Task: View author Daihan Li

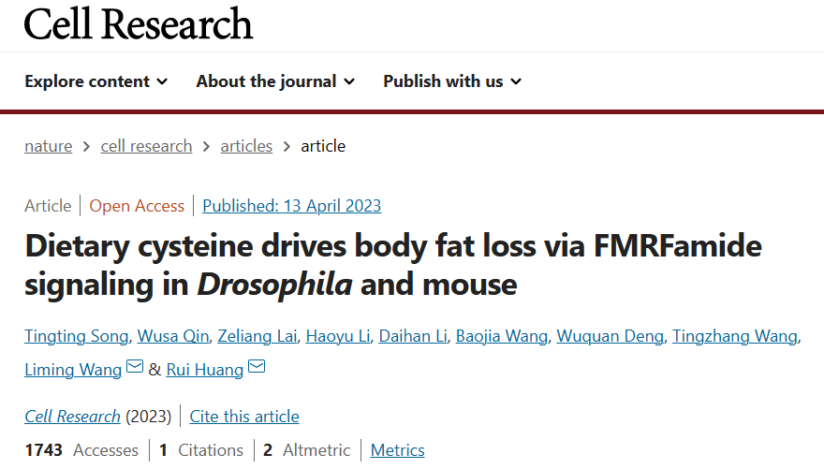Action: pyautogui.click(x=413, y=337)
